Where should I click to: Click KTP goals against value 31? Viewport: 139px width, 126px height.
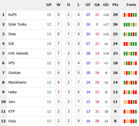point(97,111)
